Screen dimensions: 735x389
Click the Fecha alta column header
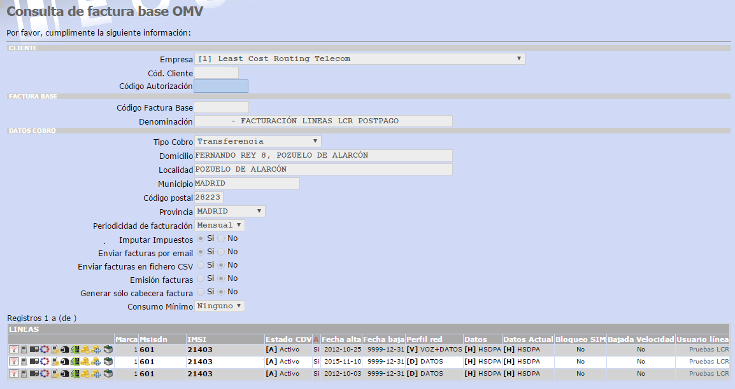pyautogui.click(x=341, y=339)
